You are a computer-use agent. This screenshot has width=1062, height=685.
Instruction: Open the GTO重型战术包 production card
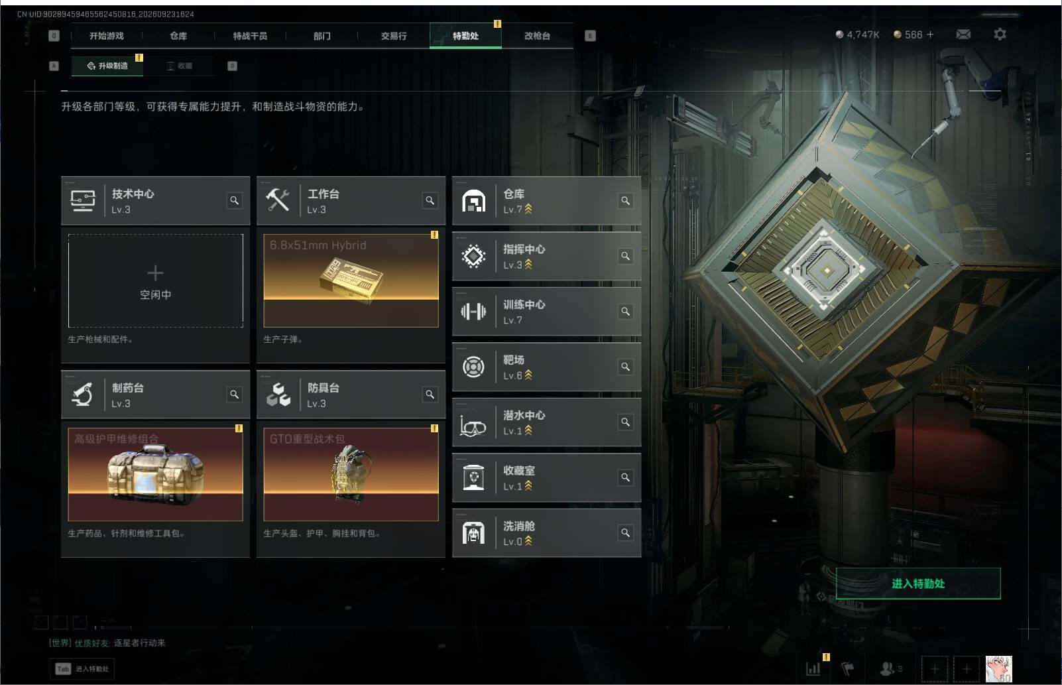pyautogui.click(x=351, y=474)
